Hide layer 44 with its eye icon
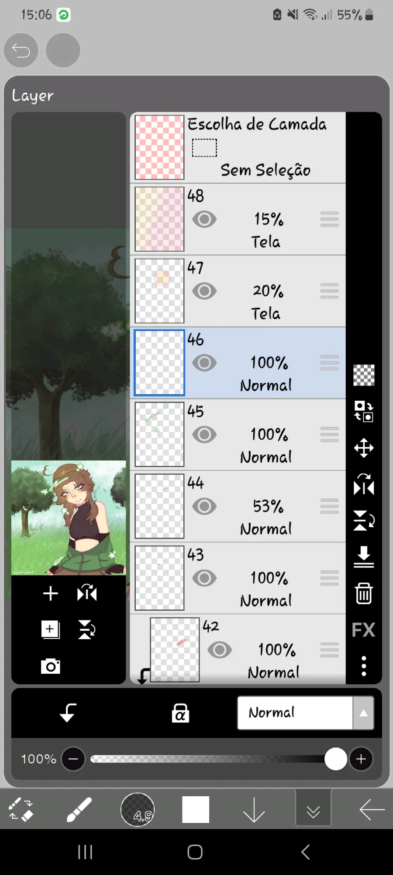Viewport: 393px width, 875px height. coord(204,506)
